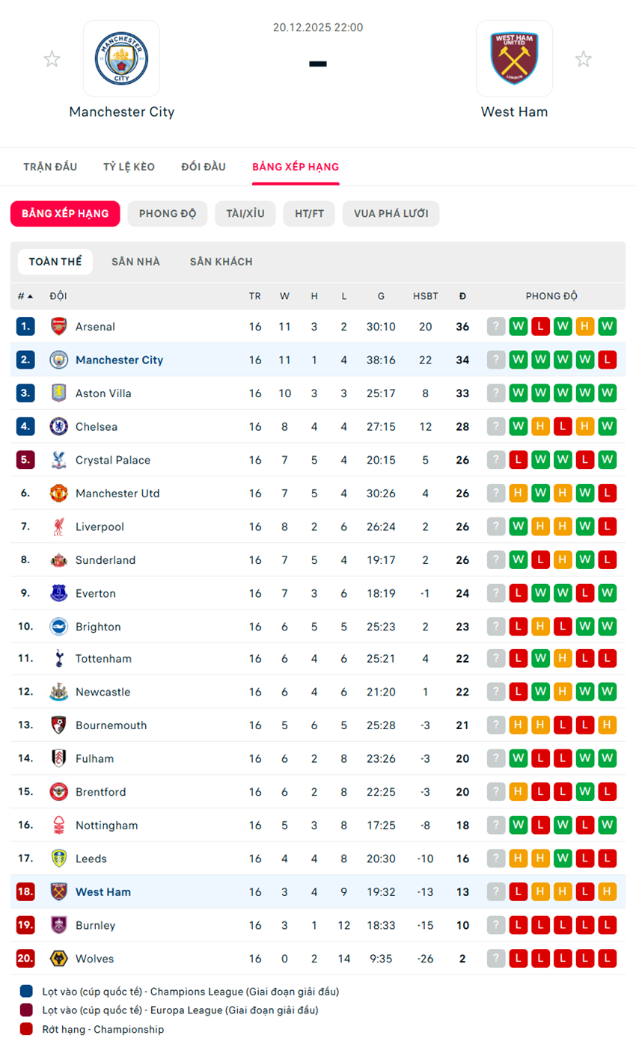
Task: Click the West Ham crest in match header
Action: [514, 58]
